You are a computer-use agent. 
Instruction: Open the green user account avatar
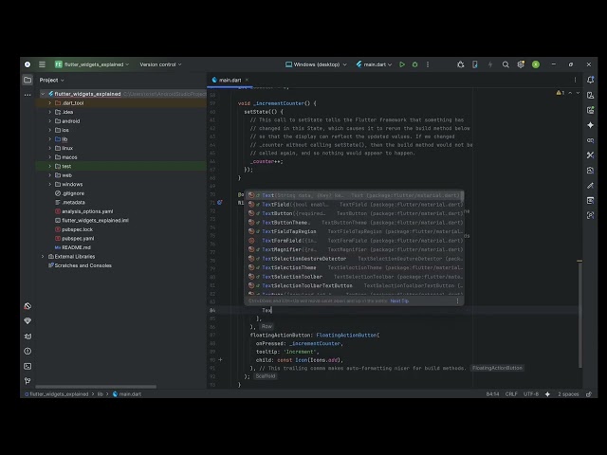point(536,64)
